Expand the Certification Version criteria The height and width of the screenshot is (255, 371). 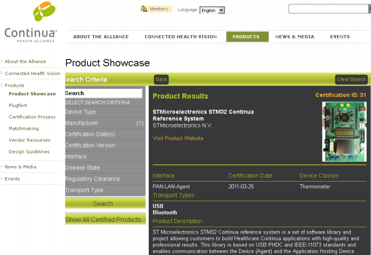coord(105,145)
